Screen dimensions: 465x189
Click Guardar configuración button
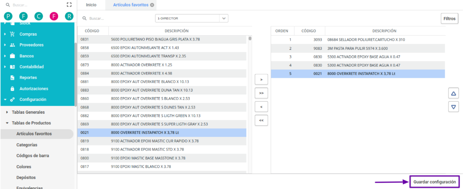[435, 182]
